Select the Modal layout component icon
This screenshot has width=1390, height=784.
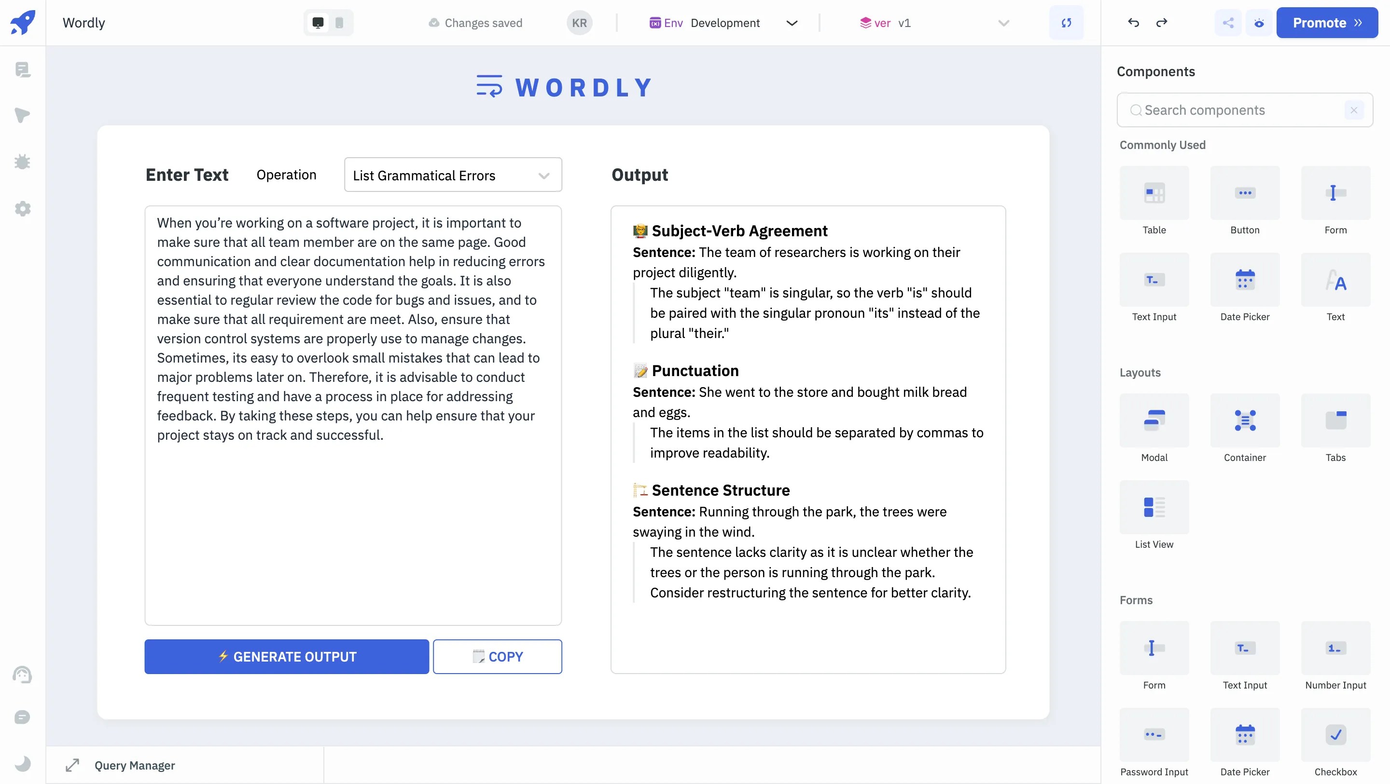coord(1154,420)
